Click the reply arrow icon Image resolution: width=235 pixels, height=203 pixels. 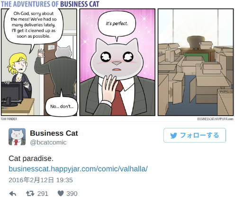click(13, 194)
